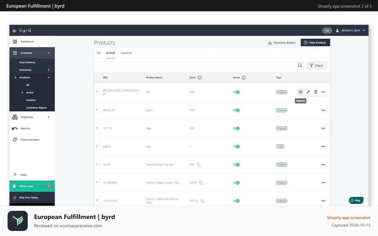378x236 pixels.
Task: Click stock warning icon in fifth row
Action: (198, 165)
